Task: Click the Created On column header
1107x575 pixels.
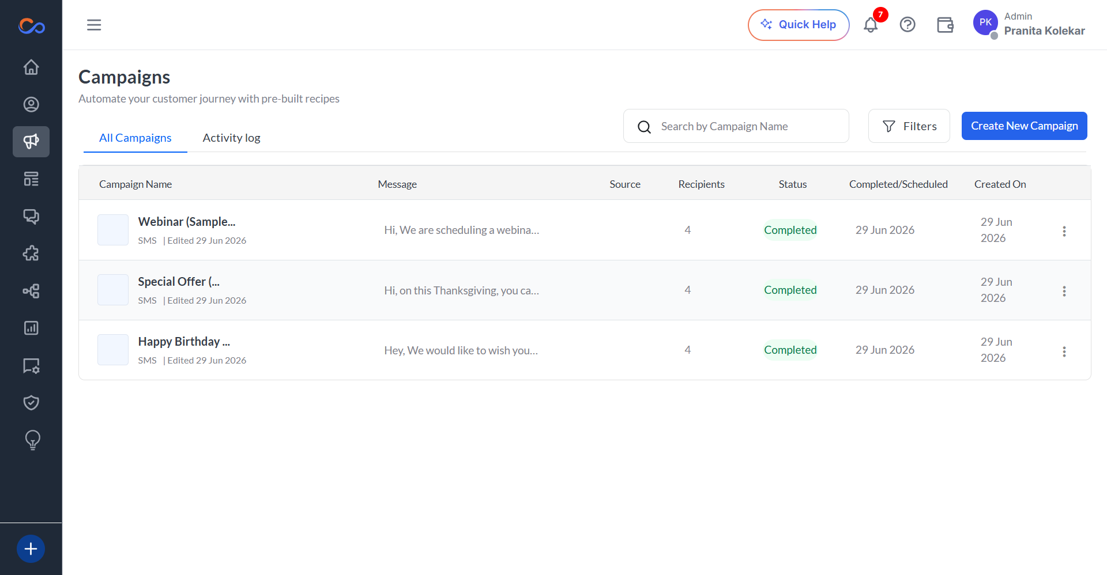Action: 1000,184
